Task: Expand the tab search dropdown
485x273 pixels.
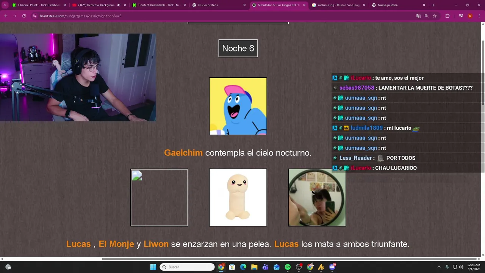Action: pos(5,5)
